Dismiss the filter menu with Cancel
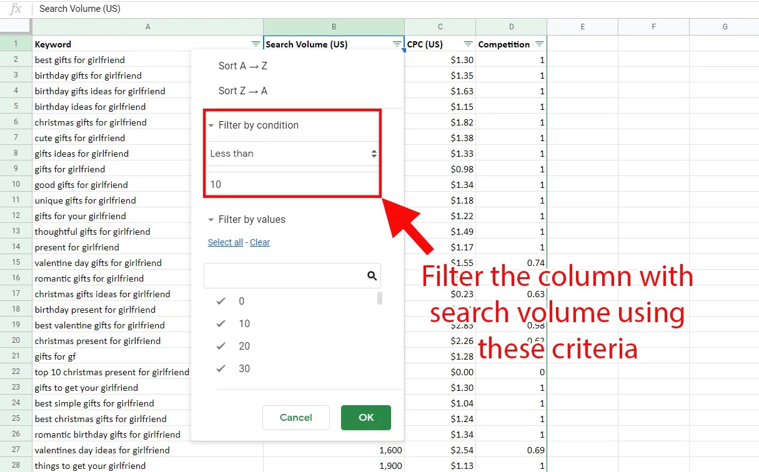Image resolution: width=759 pixels, height=472 pixels. (295, 418)
